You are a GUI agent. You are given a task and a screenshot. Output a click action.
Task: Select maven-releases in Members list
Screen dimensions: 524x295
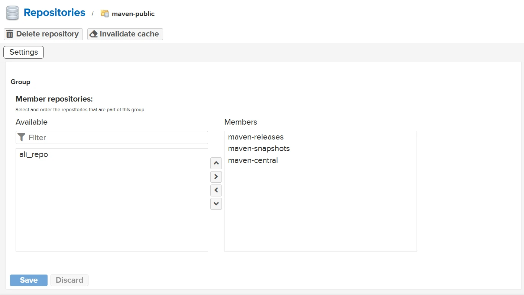pos(256,137)
